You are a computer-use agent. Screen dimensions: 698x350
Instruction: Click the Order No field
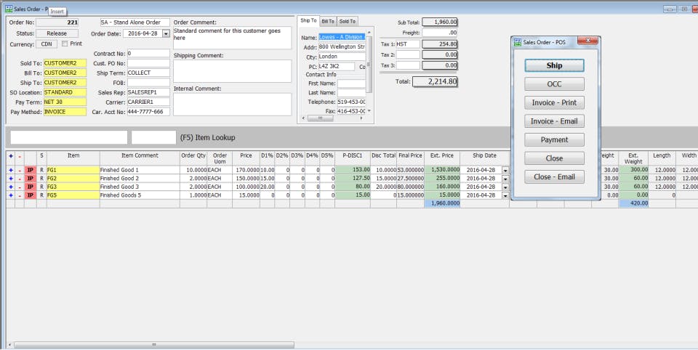point(57,23)
